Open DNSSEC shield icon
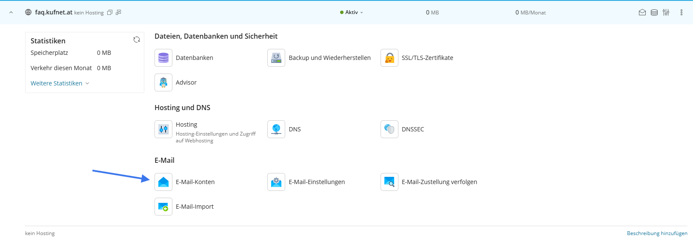Viewport: 693px width, 244px height. coord(389,129)
